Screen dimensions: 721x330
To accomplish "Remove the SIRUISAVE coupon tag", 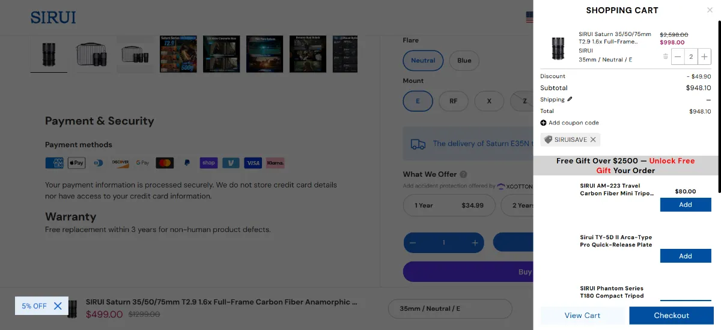I will coord(593,139).
